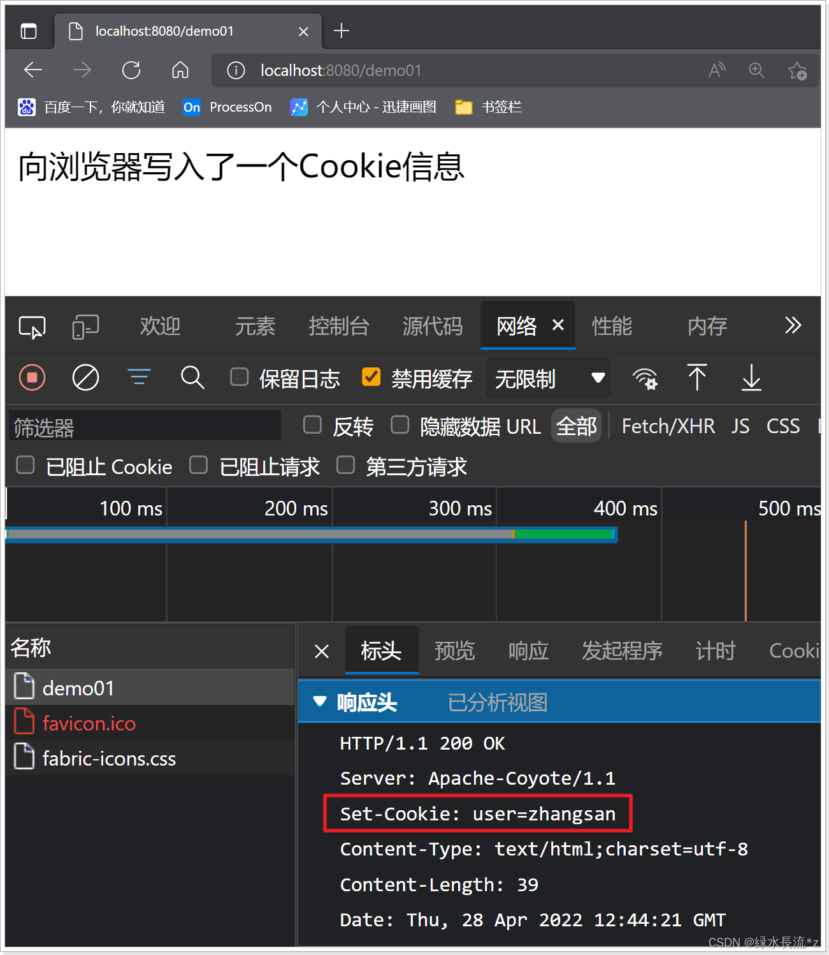View site information icon in address bar
The height and width of the screenshot is (955, 829).
click(236, 70)
